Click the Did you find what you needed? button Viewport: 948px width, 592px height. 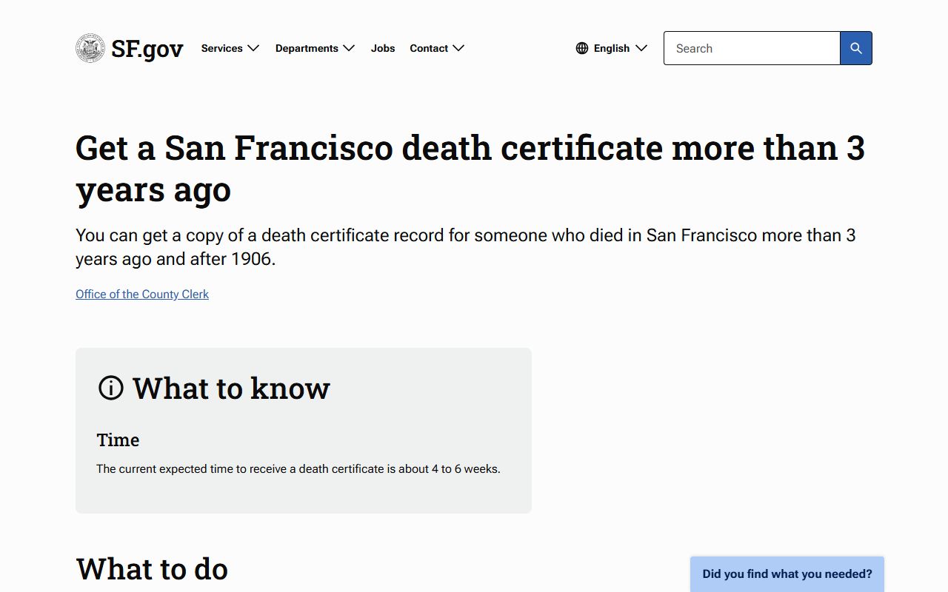787,574
